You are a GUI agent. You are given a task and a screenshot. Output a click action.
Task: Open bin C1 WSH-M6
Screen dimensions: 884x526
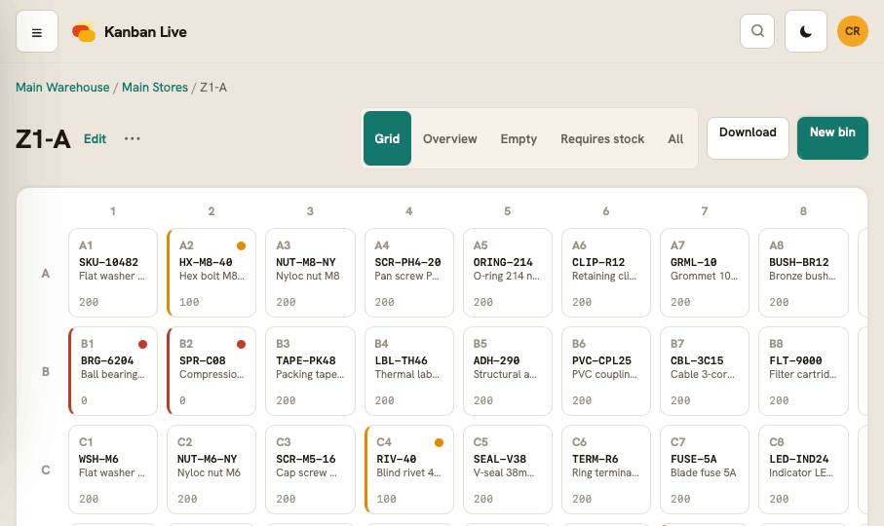pyautogui.click(x=113, y=470)
